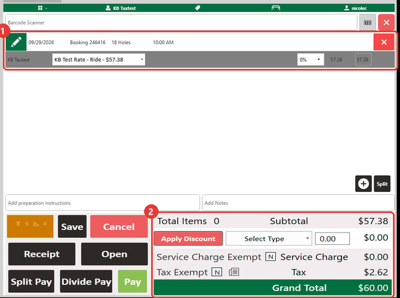Viewport: 400px width, 298px height.
Task: Click the Subtotal $57.38 amount
Action: point(373,221)
